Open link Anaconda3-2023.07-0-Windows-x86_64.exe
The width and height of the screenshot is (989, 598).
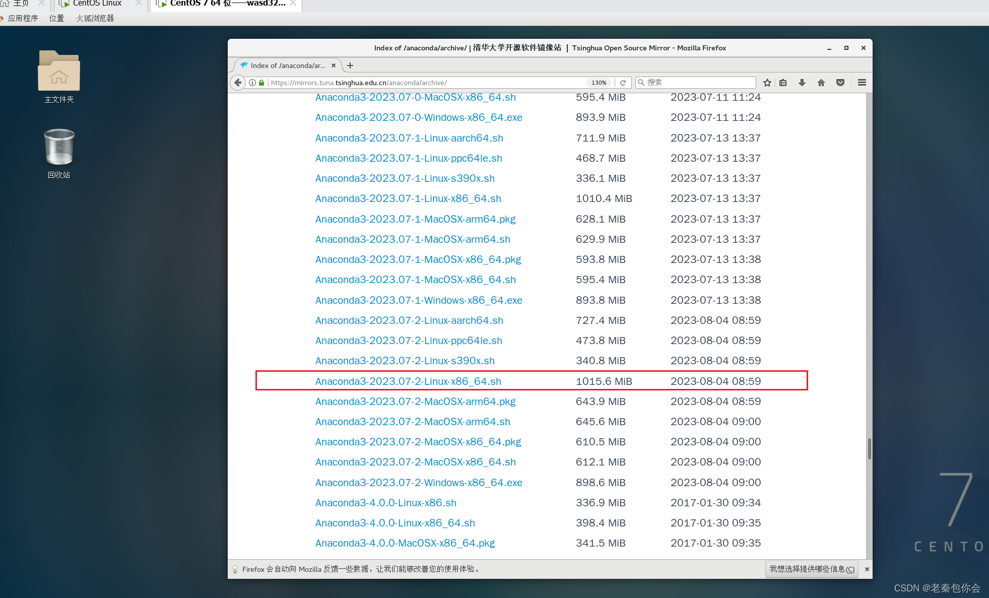(x=419, y=117)
